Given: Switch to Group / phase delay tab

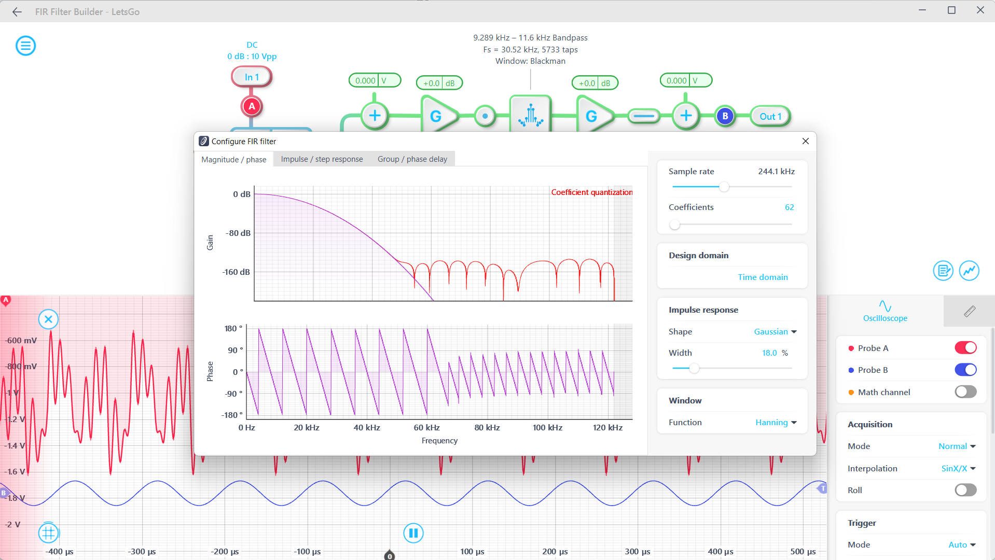Looking at the screenshot, I should (x=412, y=159).
